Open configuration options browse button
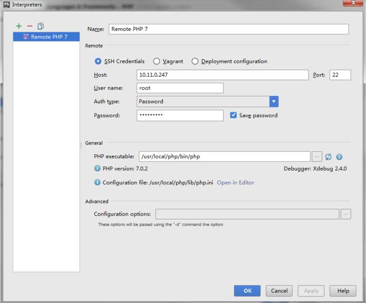Image resolution: width=366 pixels, height=303 pixels. coord(346,214)
